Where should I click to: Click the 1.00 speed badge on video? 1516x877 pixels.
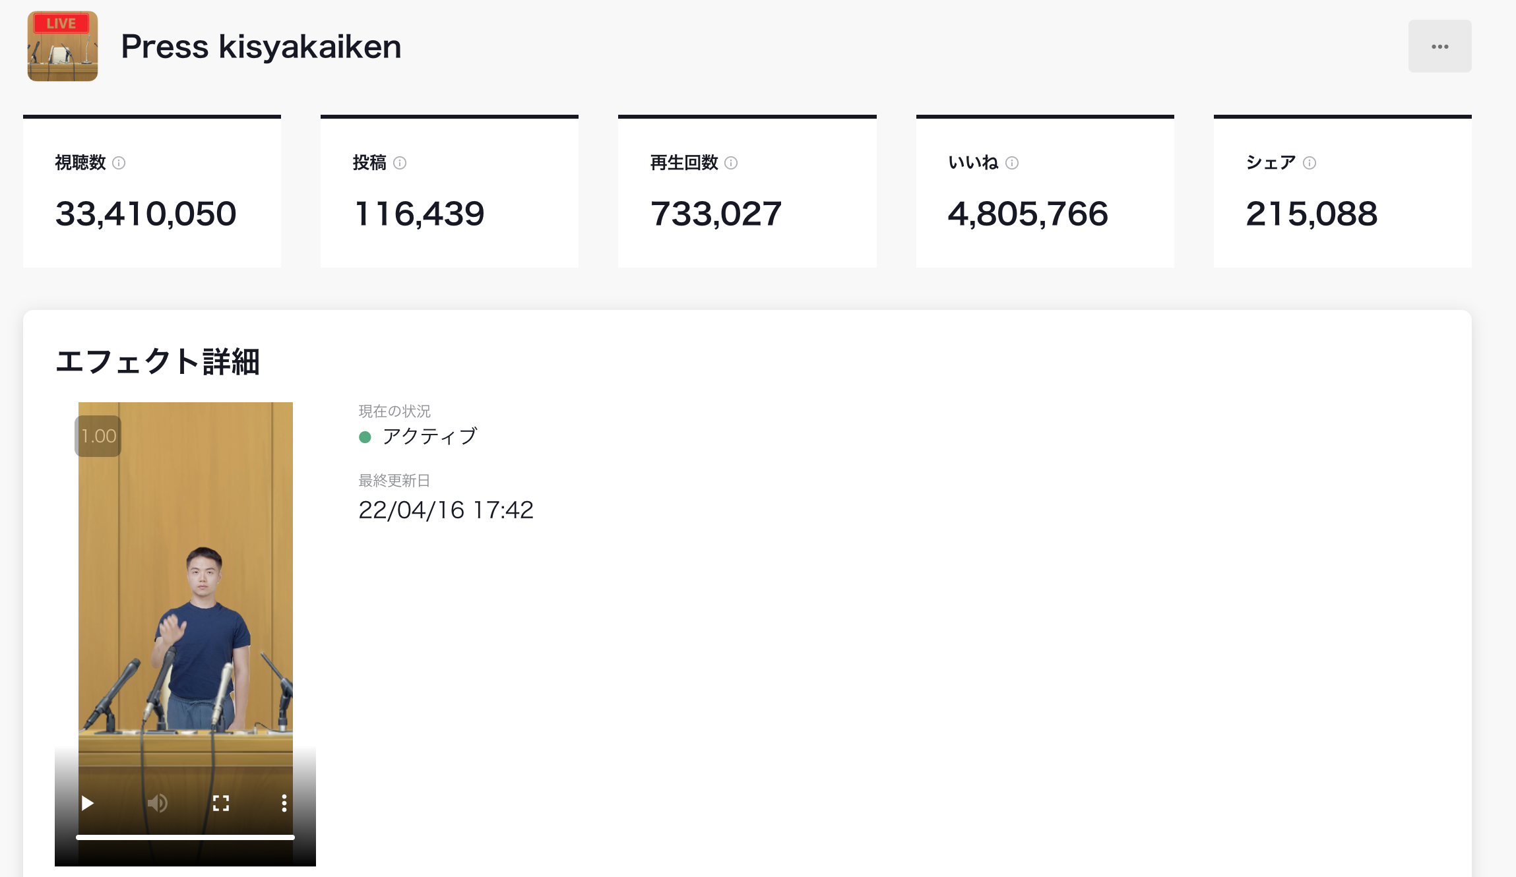tap(98, 436)
